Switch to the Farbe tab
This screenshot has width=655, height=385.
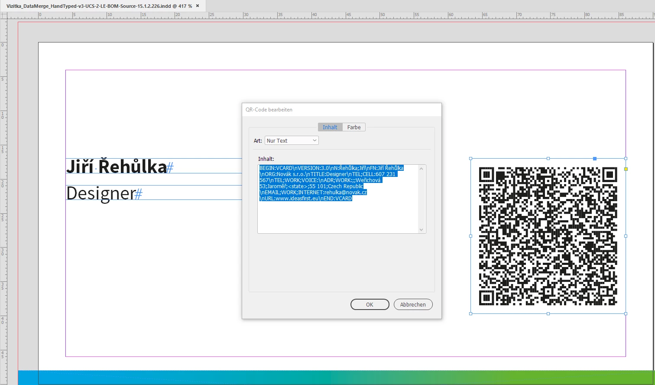[x=354, y=127]
